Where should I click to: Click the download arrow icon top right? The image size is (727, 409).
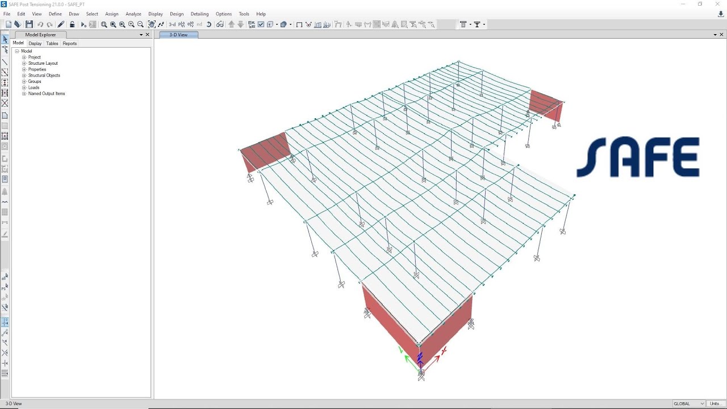[x=721, y=14]
